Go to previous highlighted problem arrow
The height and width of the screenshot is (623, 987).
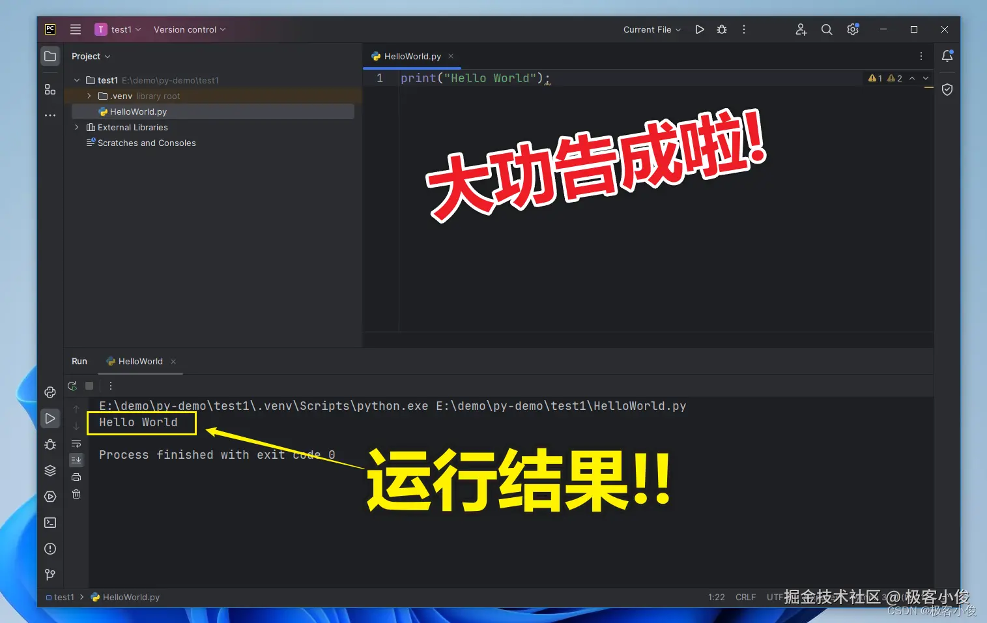(912, 78)
